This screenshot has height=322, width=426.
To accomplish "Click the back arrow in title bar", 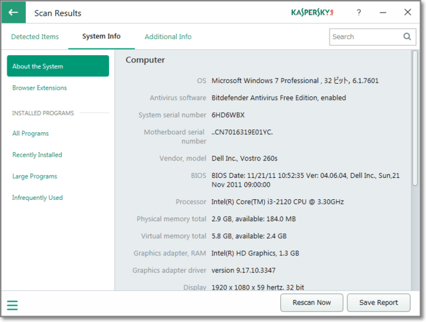I will tap(14, 13).
